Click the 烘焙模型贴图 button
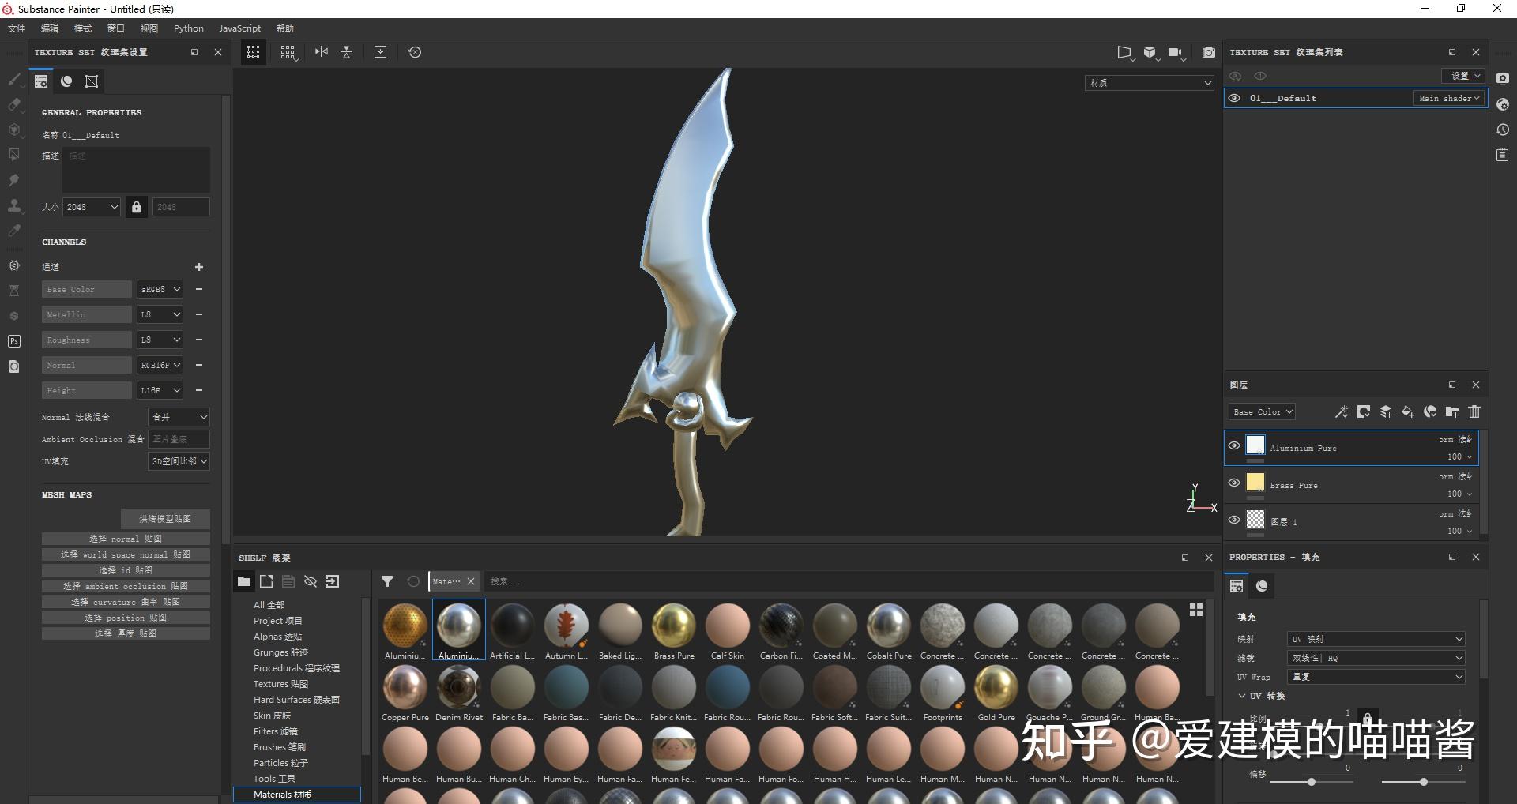The height and width of the screenshot is (804, 1517). click(165, 519)
